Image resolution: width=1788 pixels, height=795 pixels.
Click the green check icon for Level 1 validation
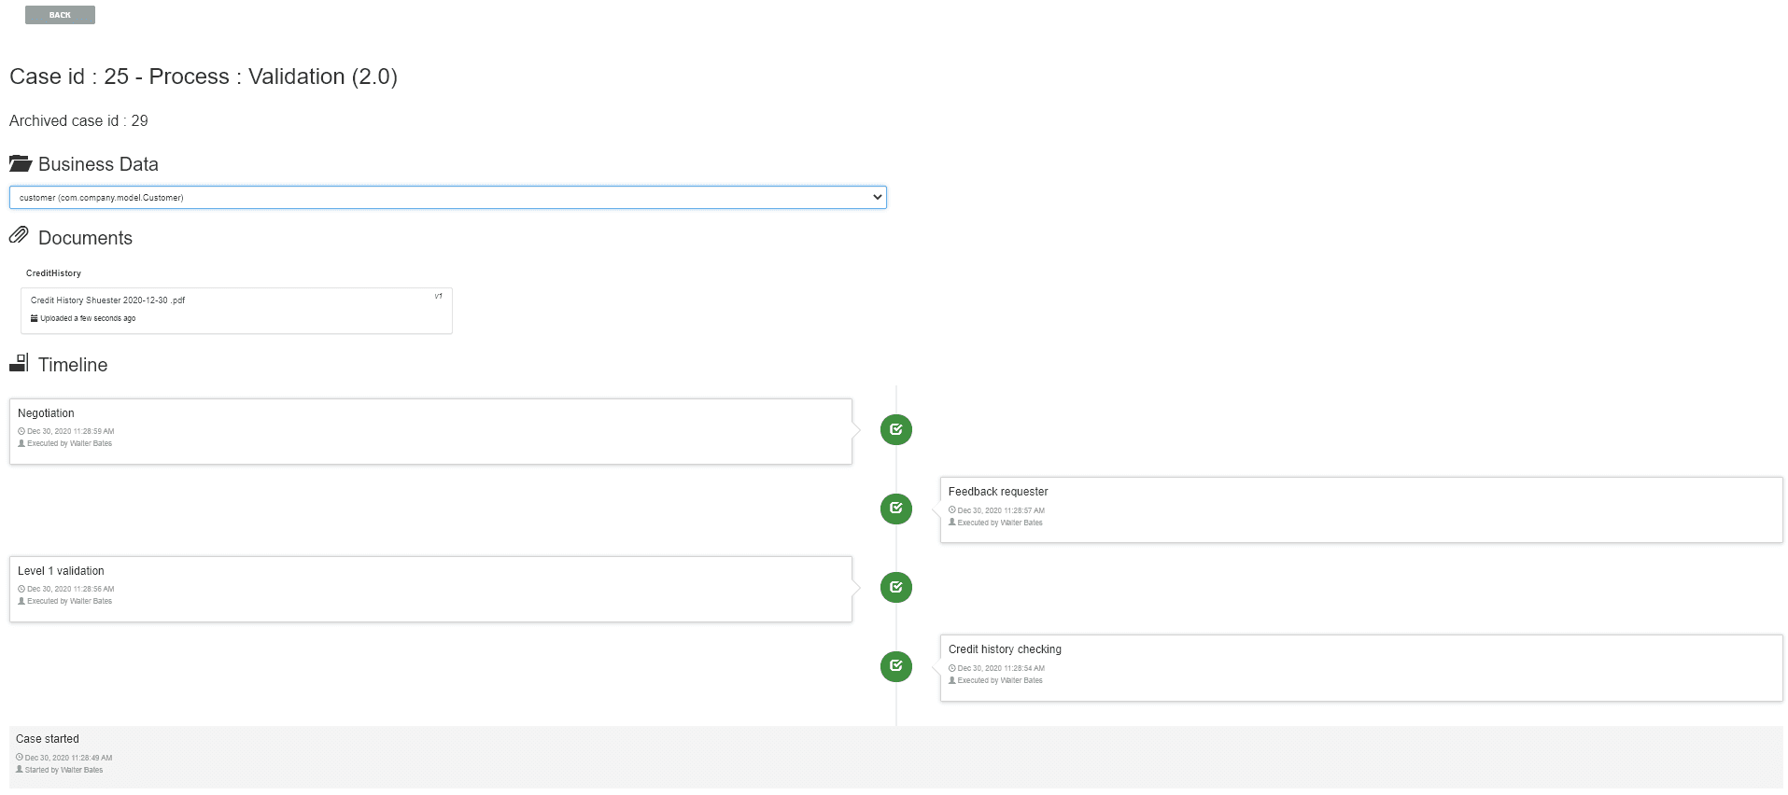click(x=895, y=588)
